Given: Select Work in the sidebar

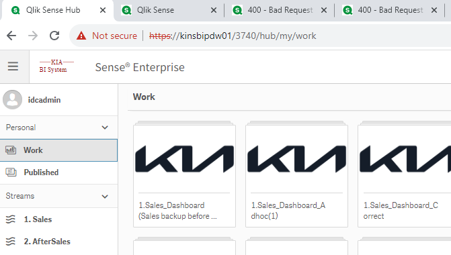Looking at the screenshot, I should 58,150.
